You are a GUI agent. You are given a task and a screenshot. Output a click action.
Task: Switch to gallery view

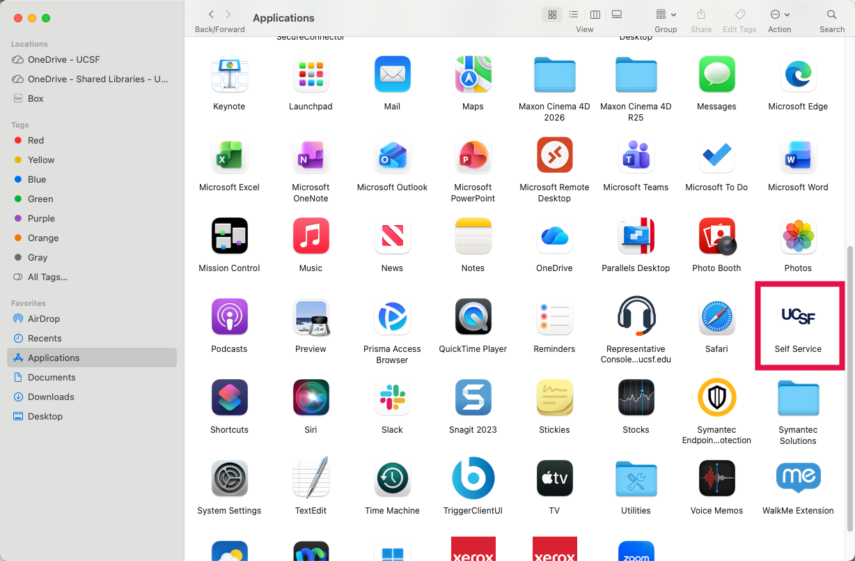pos(616,15)
